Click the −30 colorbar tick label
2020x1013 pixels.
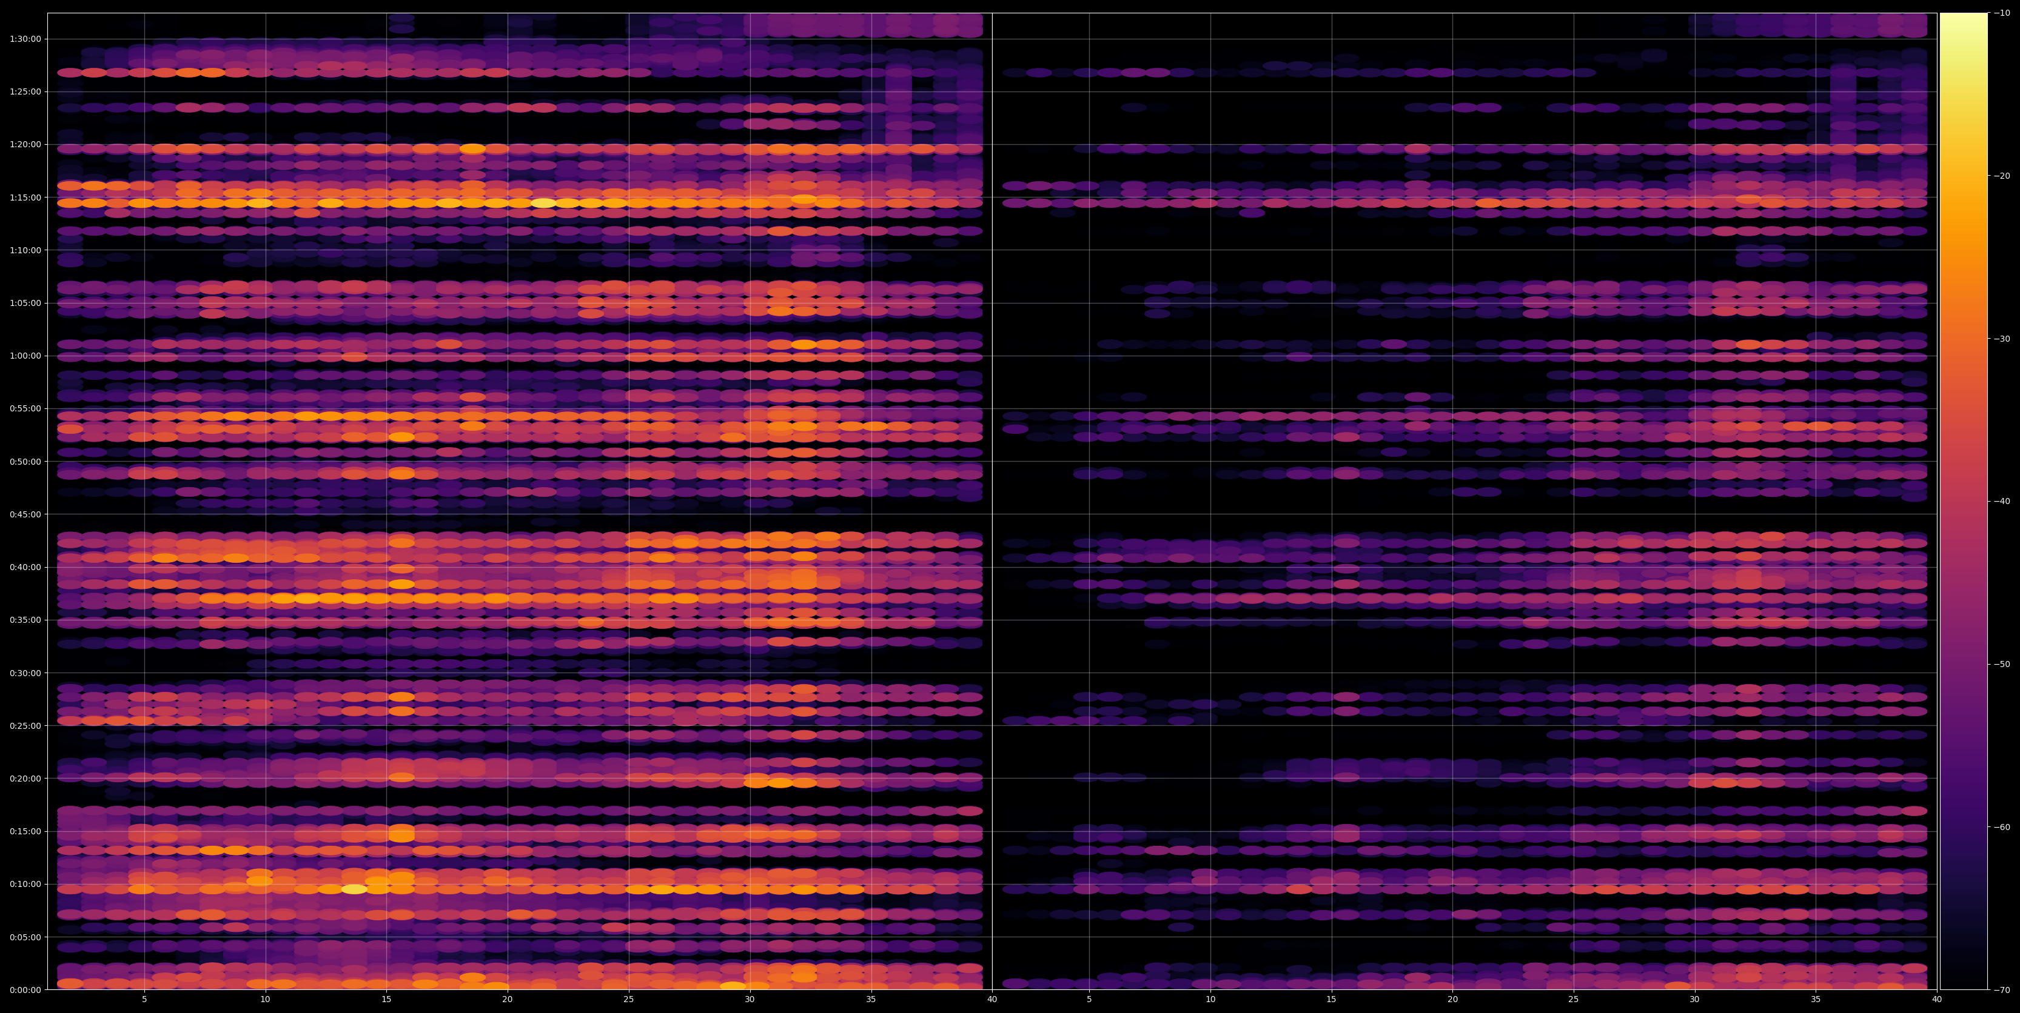(x=2002, y=339)
